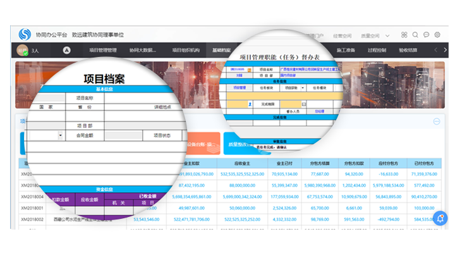Select row ID XM2018004
This screenshot has height=260, width=455.
click(32, 197)
